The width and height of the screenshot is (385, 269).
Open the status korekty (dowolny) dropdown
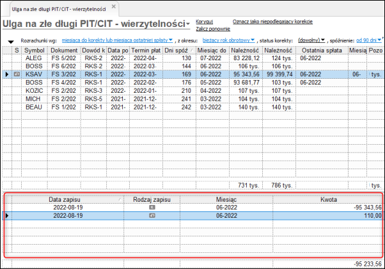(311, 40)
